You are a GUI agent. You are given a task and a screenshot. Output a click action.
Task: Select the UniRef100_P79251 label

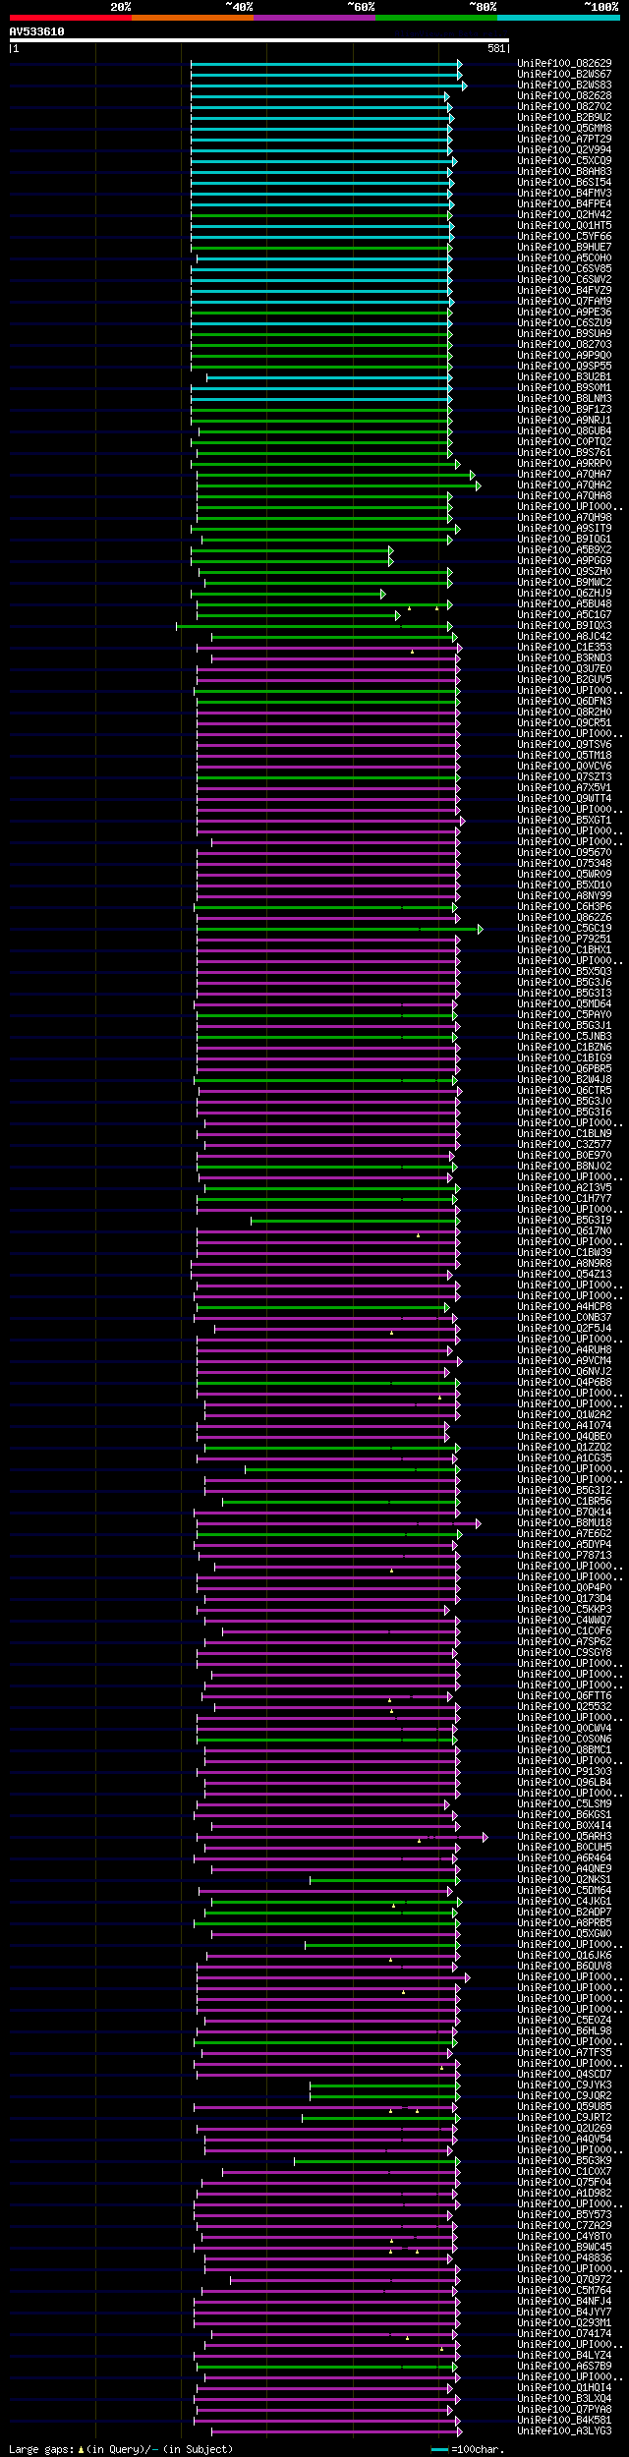(564, 940)
